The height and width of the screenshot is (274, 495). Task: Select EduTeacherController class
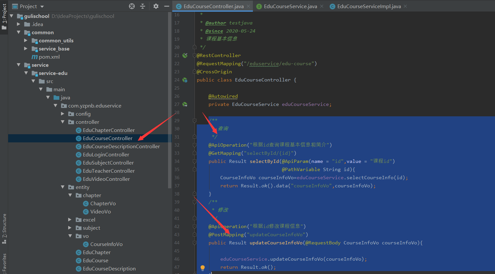[105, 171]
